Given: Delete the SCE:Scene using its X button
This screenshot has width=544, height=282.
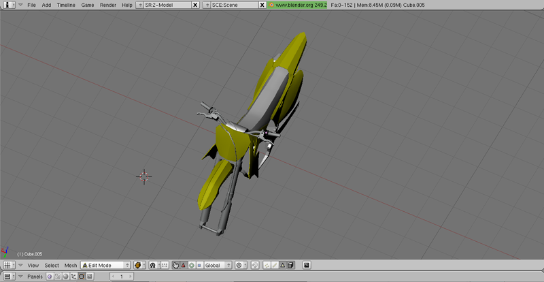Looking at the screenshot, I should click(x=262, y=5).
